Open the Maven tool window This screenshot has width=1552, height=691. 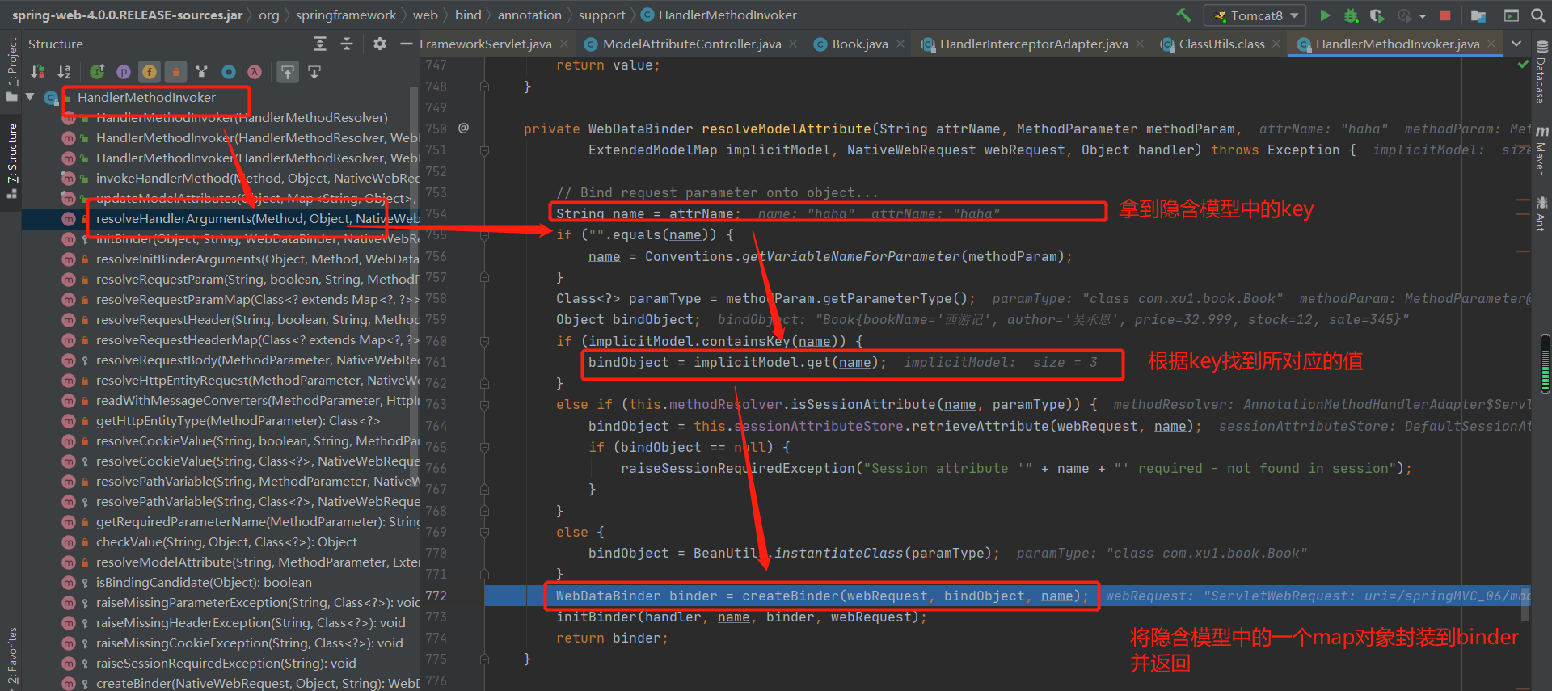point(1541,151)
